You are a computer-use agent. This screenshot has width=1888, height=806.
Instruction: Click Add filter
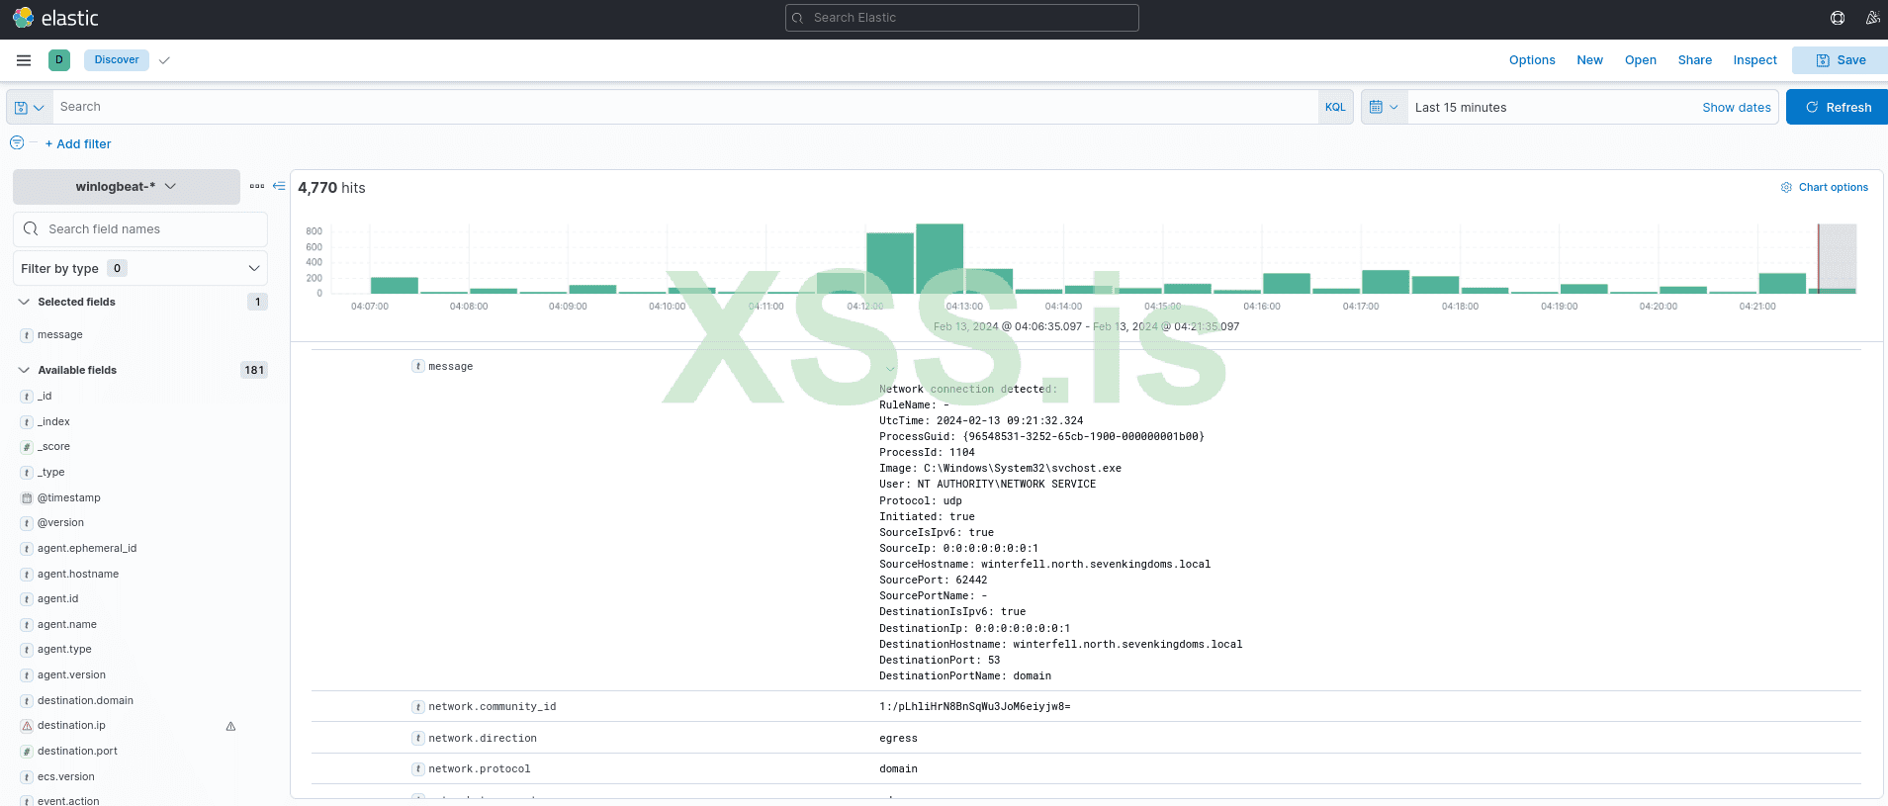(78, 144)
